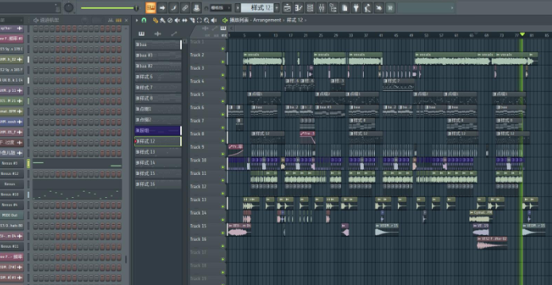The height and width of the screenshot is (285, 552).
Task: Mute Track 11 via its green dot
Action: (x=223, y=180)
